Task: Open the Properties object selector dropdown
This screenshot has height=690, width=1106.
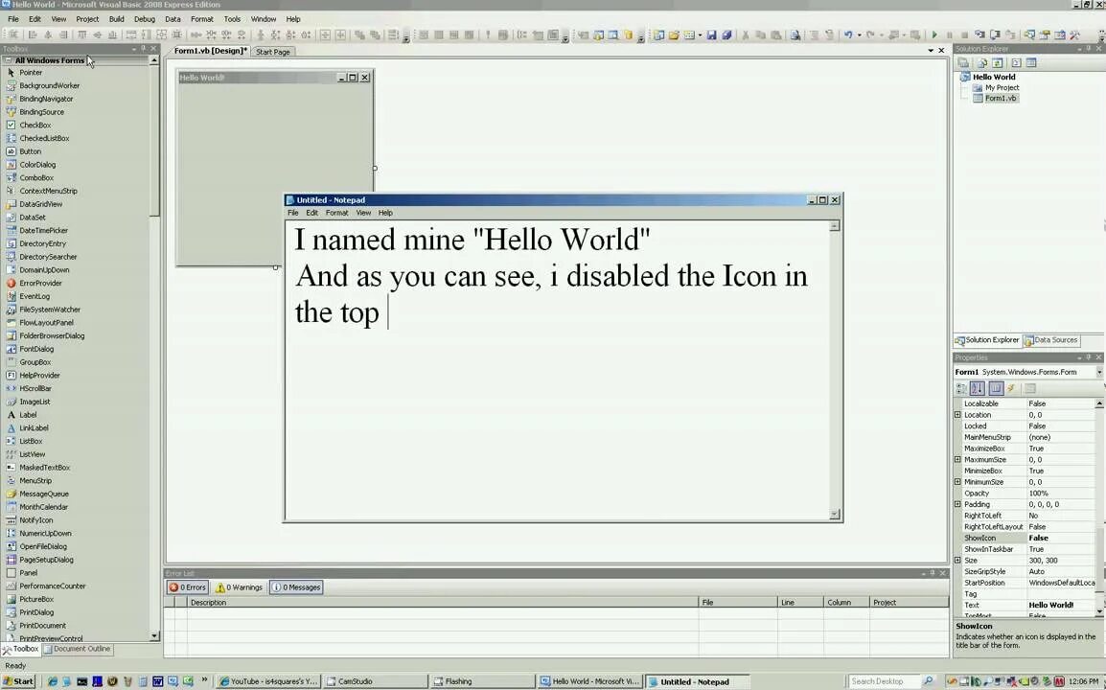Action: [1099, 372]
